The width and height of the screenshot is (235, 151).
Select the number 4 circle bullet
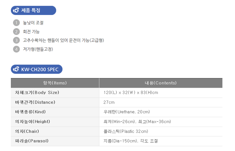(16, 49)
